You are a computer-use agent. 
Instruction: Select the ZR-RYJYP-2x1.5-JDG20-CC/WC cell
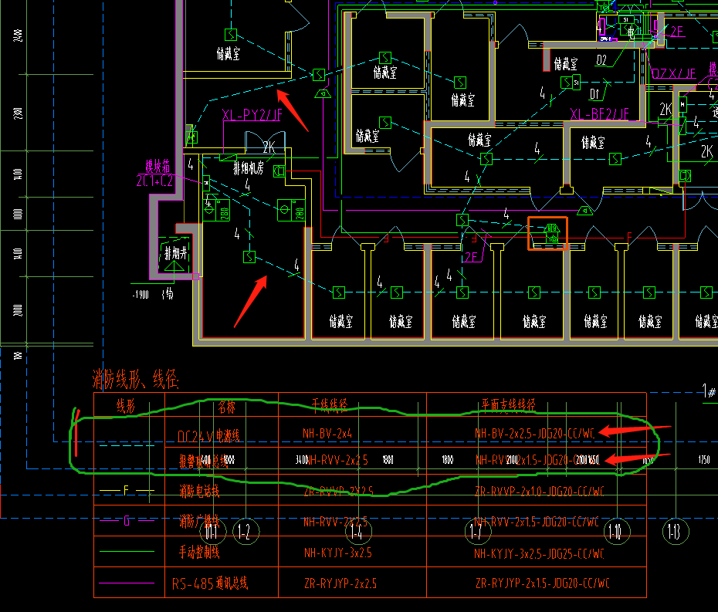click(x=543, y=583)
